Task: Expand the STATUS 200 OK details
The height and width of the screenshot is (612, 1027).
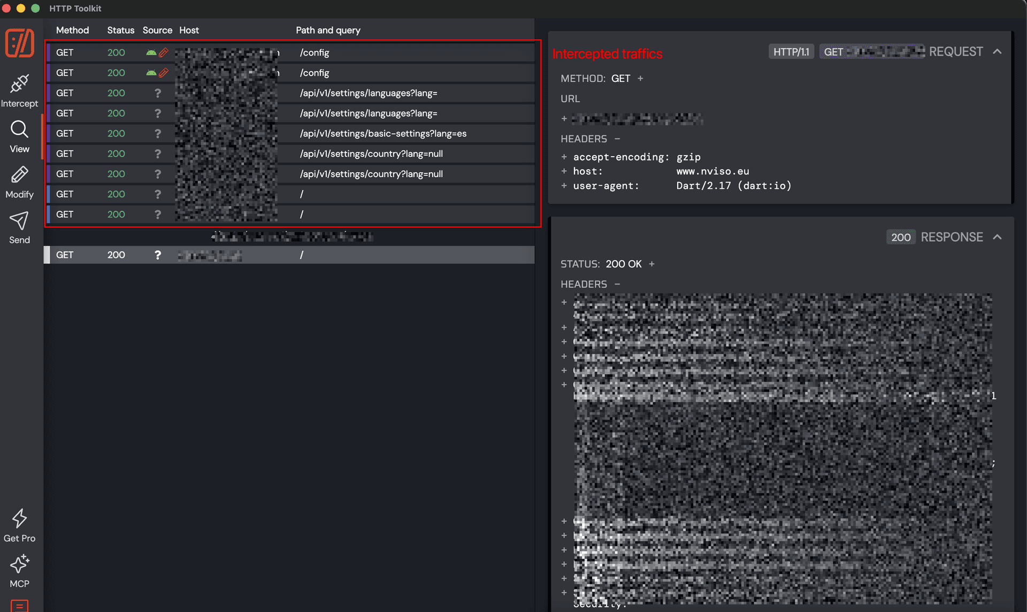Action: pyautogui.click(x=652, y=264)
